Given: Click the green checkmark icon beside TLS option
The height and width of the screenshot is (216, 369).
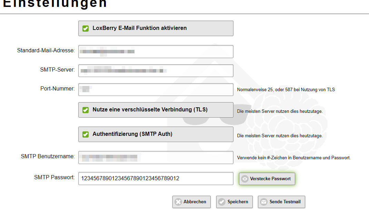Looking at the screenshot, I should point(86,110).
